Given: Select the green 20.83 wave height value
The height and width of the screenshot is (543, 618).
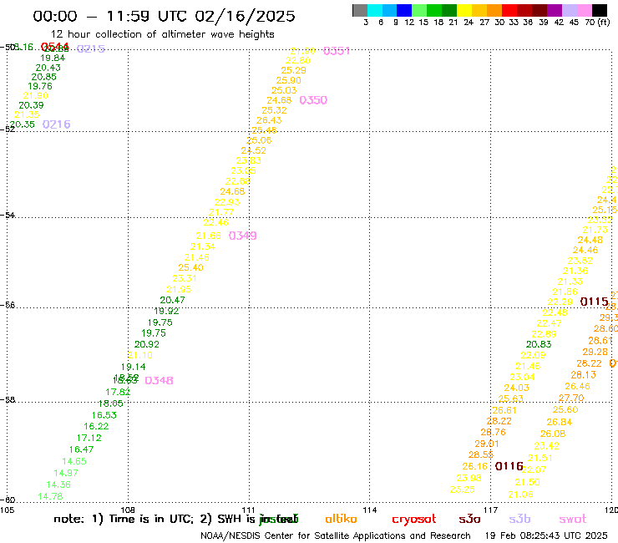Looking at the screenshot, I should point(539,345).
